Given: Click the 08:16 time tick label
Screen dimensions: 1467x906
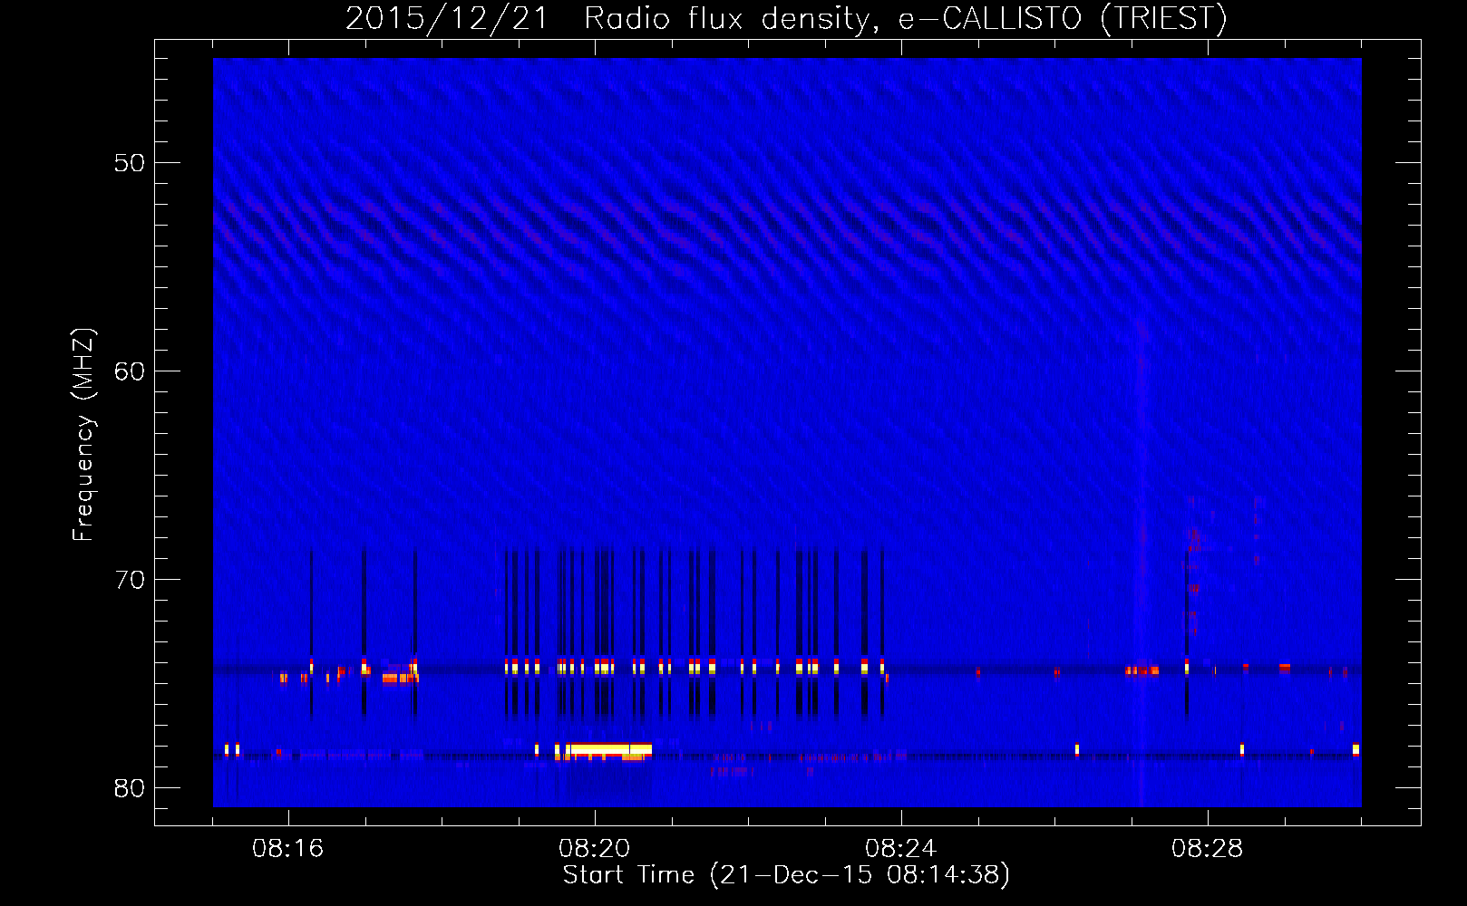Looking at the screenshot, I should (x=288, y=849).
